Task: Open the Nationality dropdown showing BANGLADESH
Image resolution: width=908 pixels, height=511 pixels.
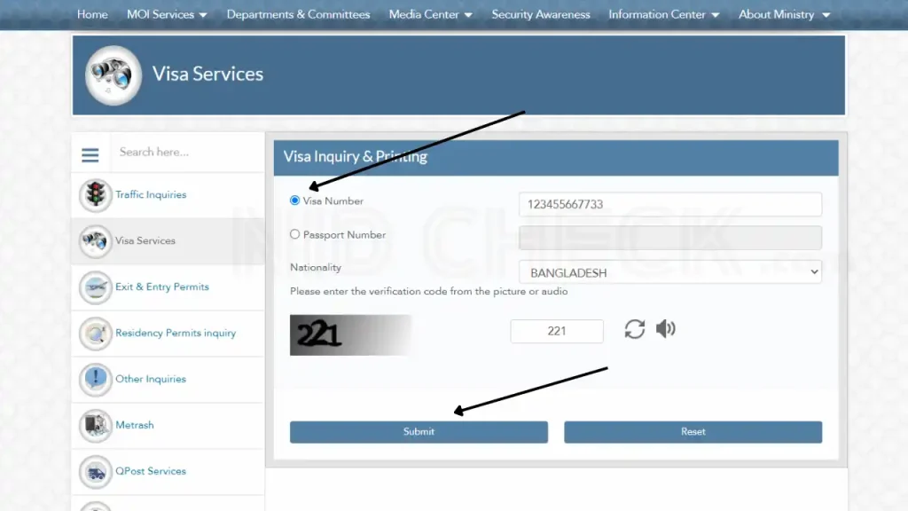Action: coord(669,272)
